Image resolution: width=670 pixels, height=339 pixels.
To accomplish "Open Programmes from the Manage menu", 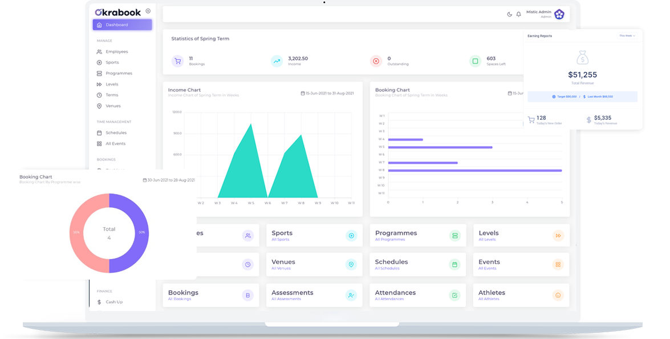I will point(117,73).
